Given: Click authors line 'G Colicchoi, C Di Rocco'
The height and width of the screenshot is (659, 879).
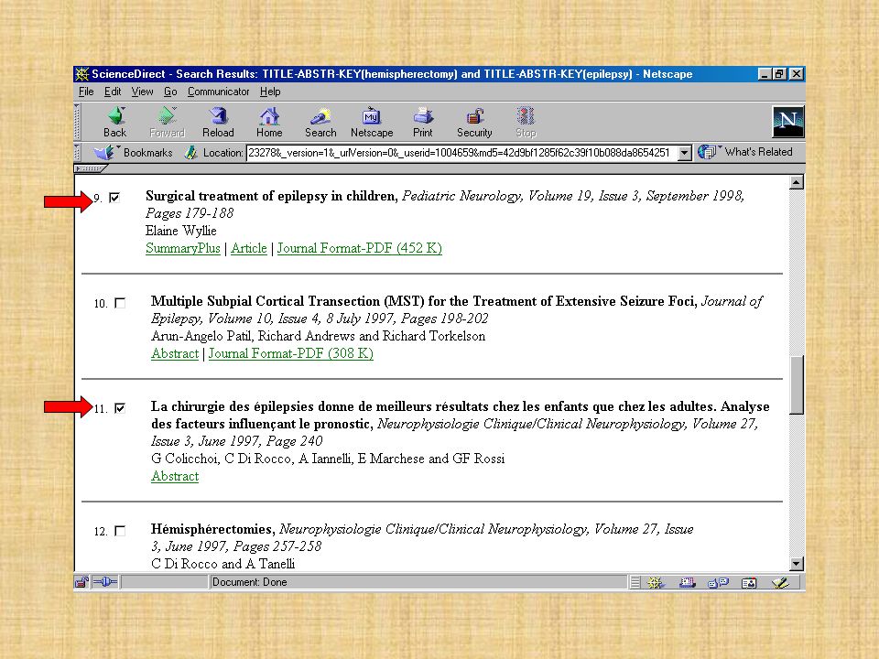Looking at the screenshot, I should 328,459.
